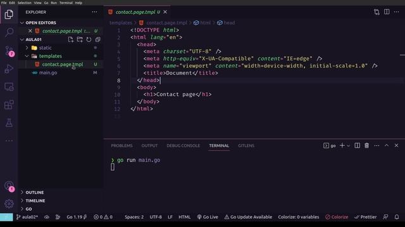Close the terminal panel

click(x=397, y=146)
